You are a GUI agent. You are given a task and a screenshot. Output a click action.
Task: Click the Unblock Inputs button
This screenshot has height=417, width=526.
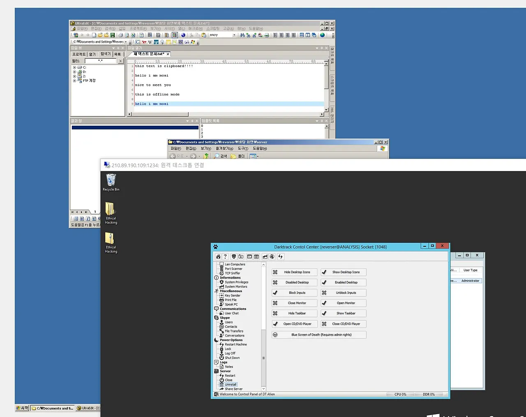tap(344, 293)
